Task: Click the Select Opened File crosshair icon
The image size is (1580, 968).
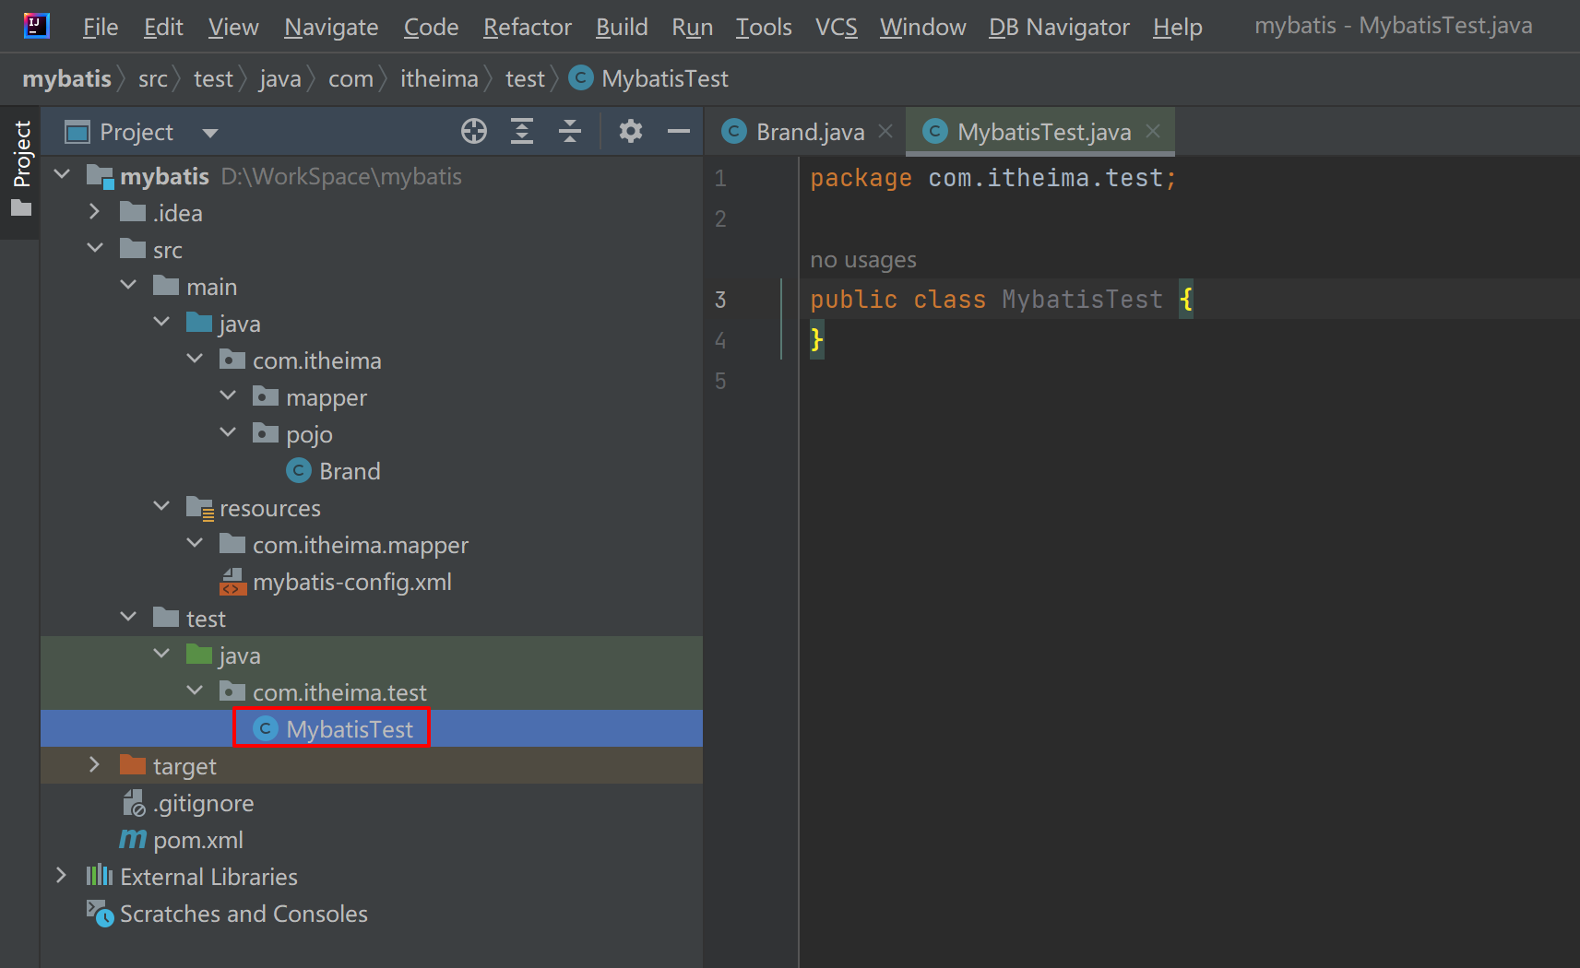Action: [474, 132]
